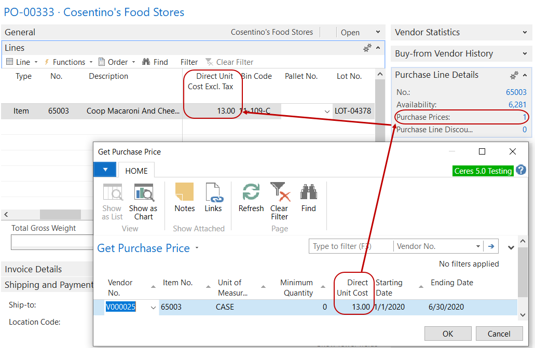Click the Lines horizontal scrollbar thumb
This screenshot has height=348, width=535.
[60, 214]
